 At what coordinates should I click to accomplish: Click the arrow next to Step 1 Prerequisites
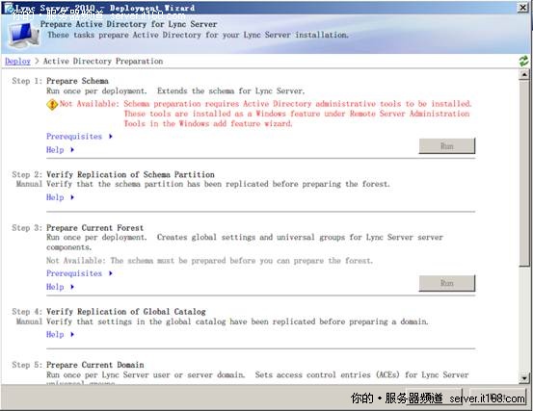tap(111, 137)
